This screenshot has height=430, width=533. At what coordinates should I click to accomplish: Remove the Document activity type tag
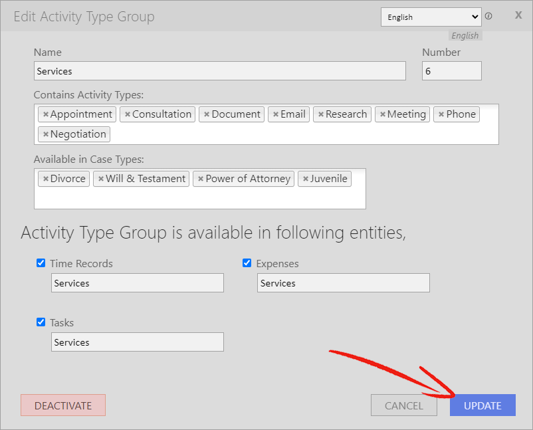206,114
